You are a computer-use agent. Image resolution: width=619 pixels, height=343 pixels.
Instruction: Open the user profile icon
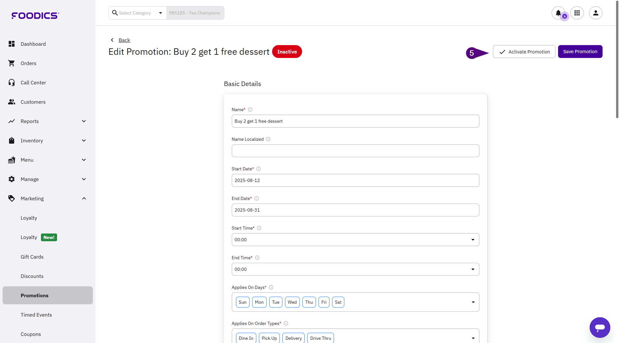(x=595, y=13)
